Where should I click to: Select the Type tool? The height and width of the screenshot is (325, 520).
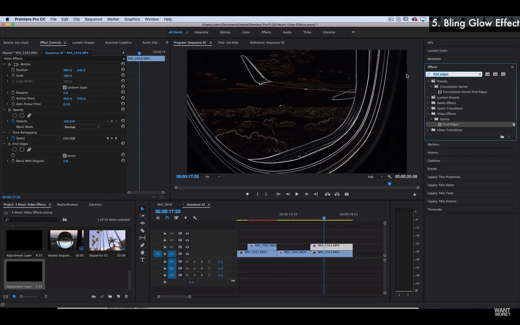click(x=142, y=260)
